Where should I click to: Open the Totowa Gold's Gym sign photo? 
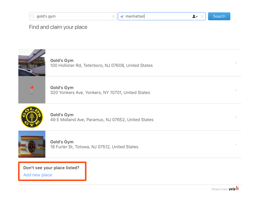(32, 144)
